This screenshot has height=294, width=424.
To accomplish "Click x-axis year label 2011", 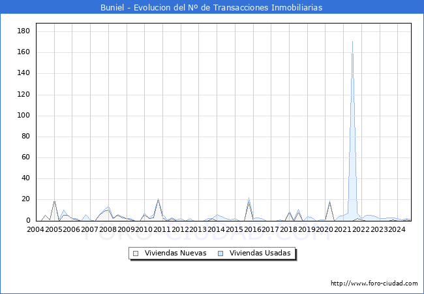I will (x=162, y=229).
